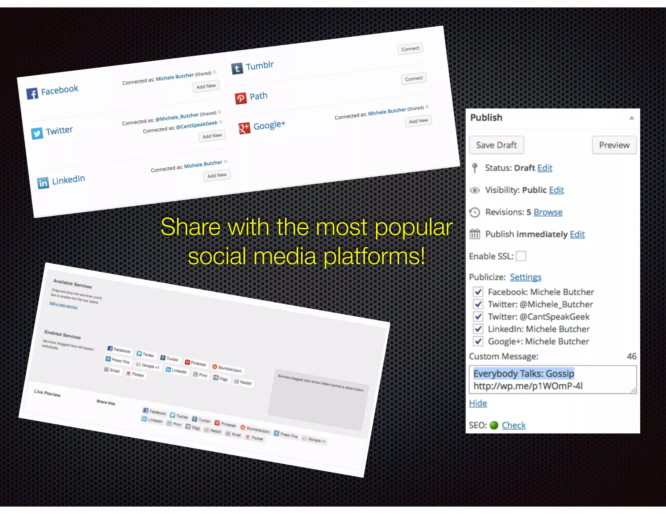Click Print button in Enabled Services
Image resolution: width=666 pixels, height=514 pixels.
click(200, 375)
